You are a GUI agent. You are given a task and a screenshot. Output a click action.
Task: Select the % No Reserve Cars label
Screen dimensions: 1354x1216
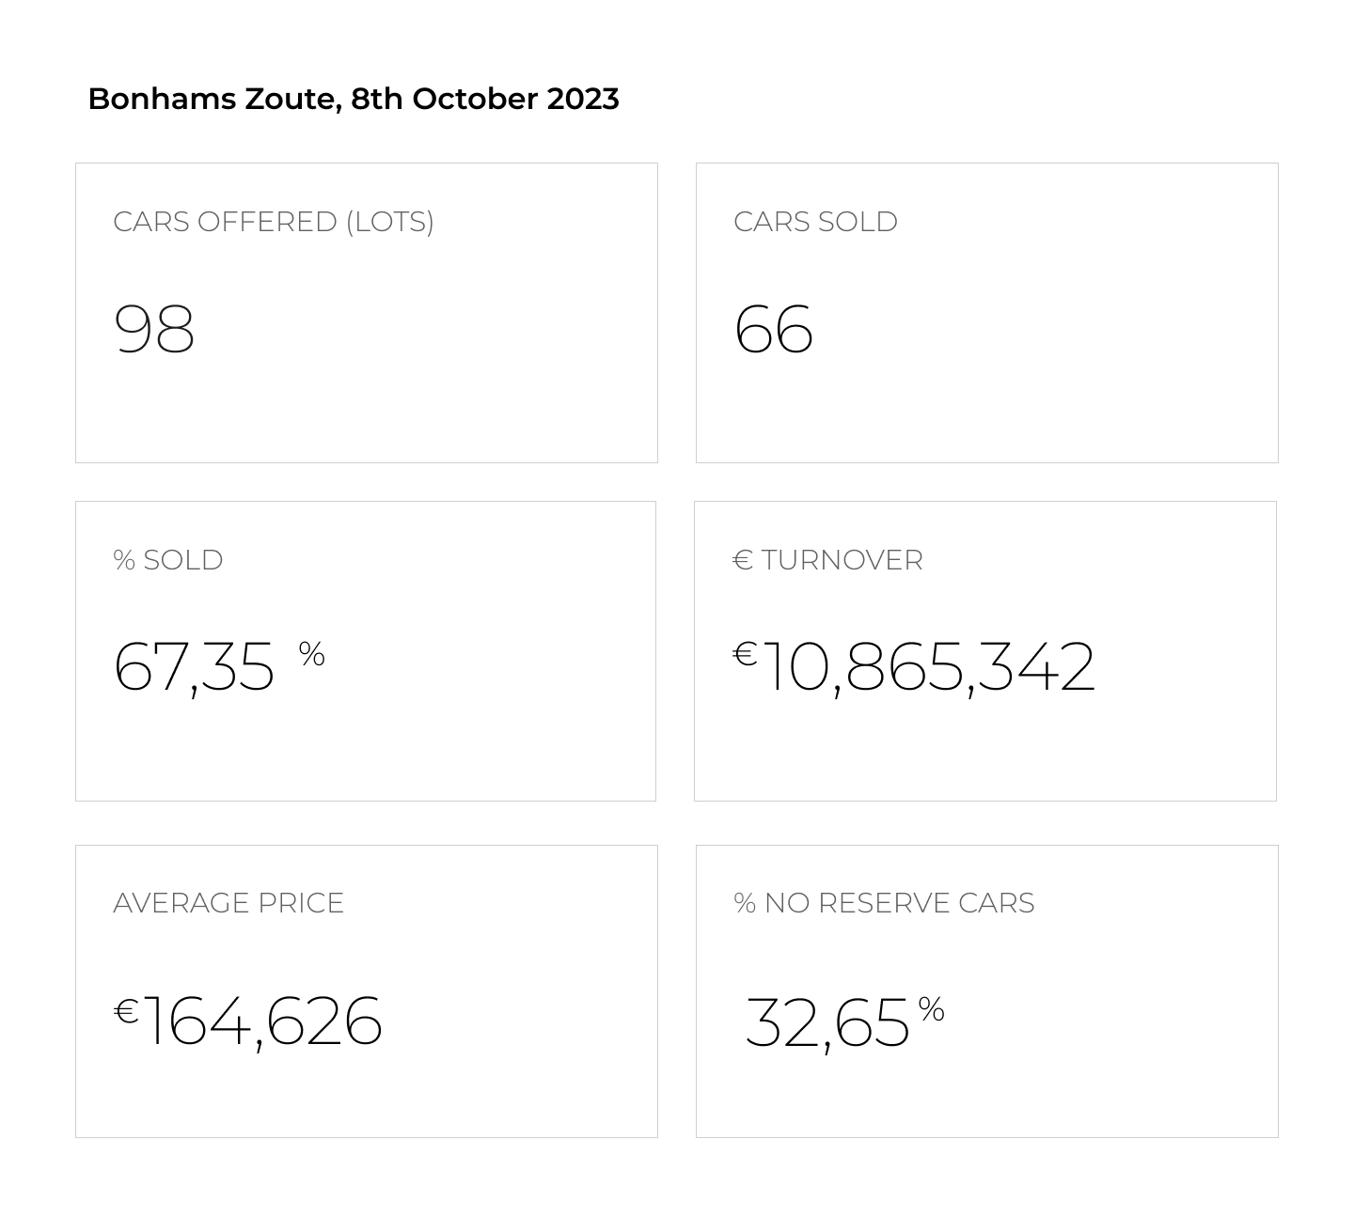[884, 903]
